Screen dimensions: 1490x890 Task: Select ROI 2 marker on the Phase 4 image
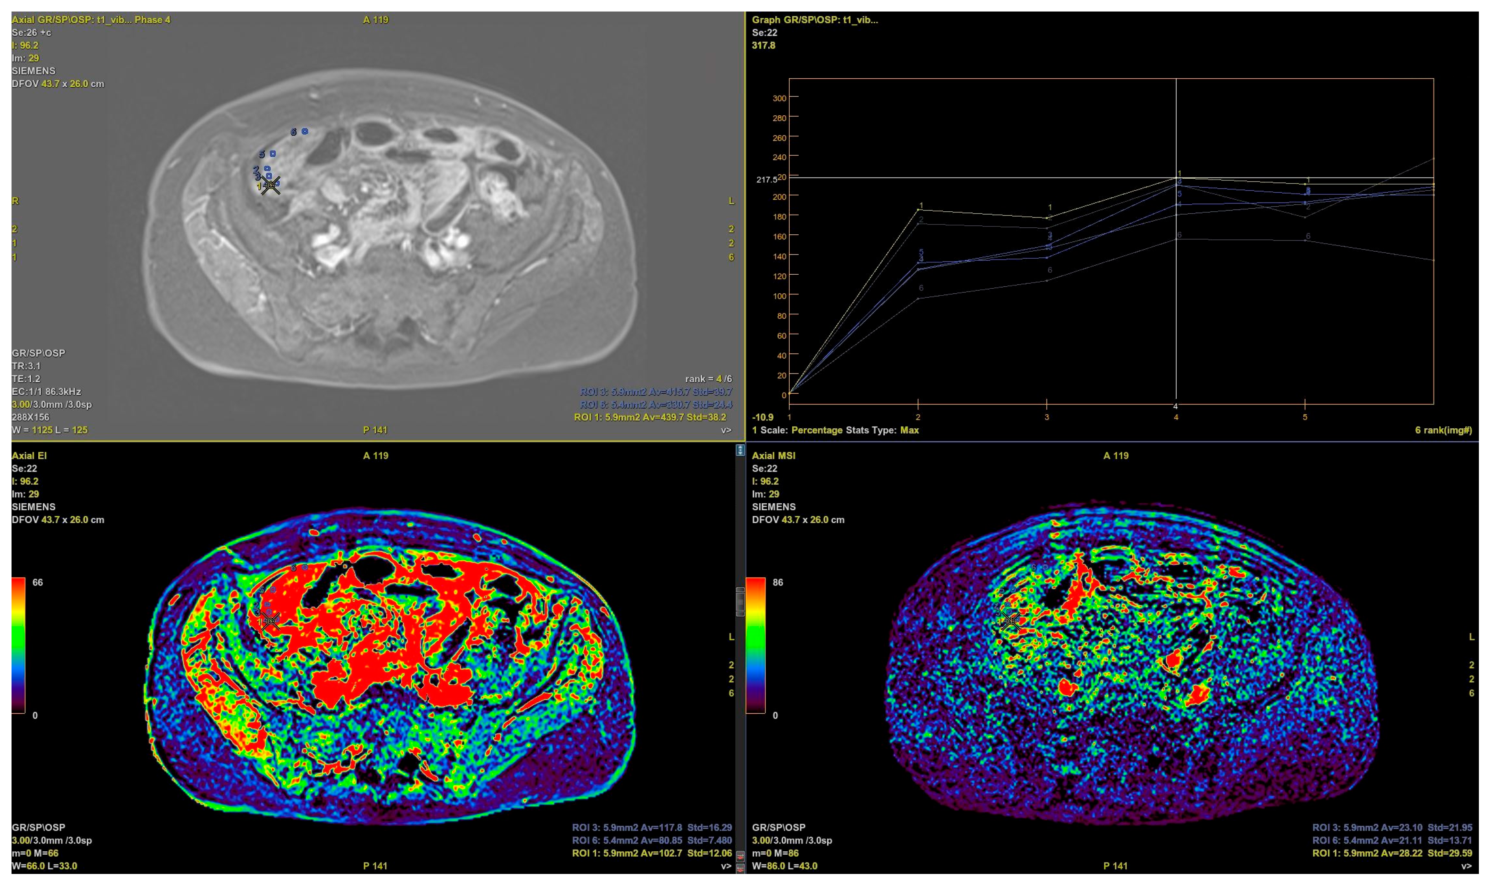(x=267, y=169)
